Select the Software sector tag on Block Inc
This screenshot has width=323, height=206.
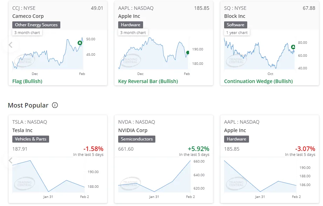click(235, 25)
